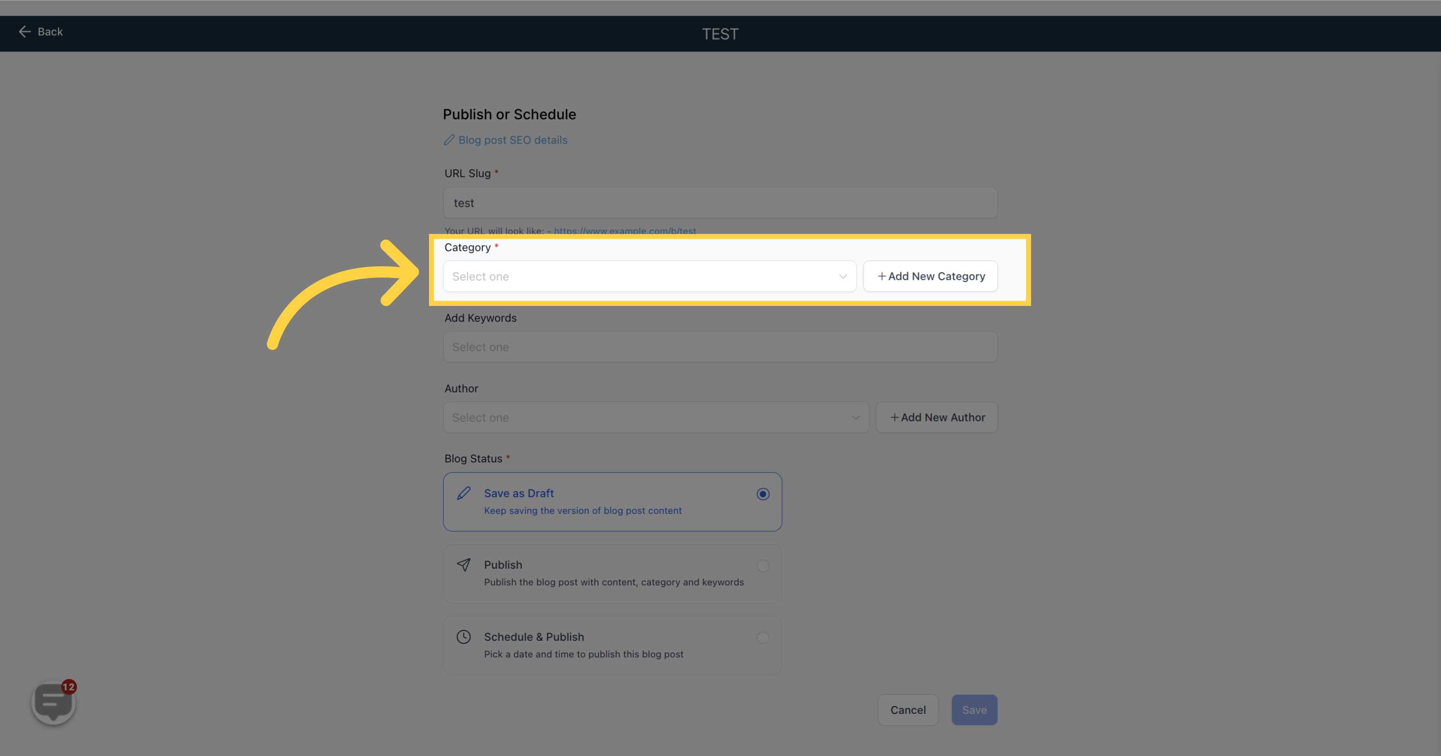The width and height of the screenshot is (1441, 756).
Task: Expand the Add Keywords dropdown
Action: [x=721, y=346]
